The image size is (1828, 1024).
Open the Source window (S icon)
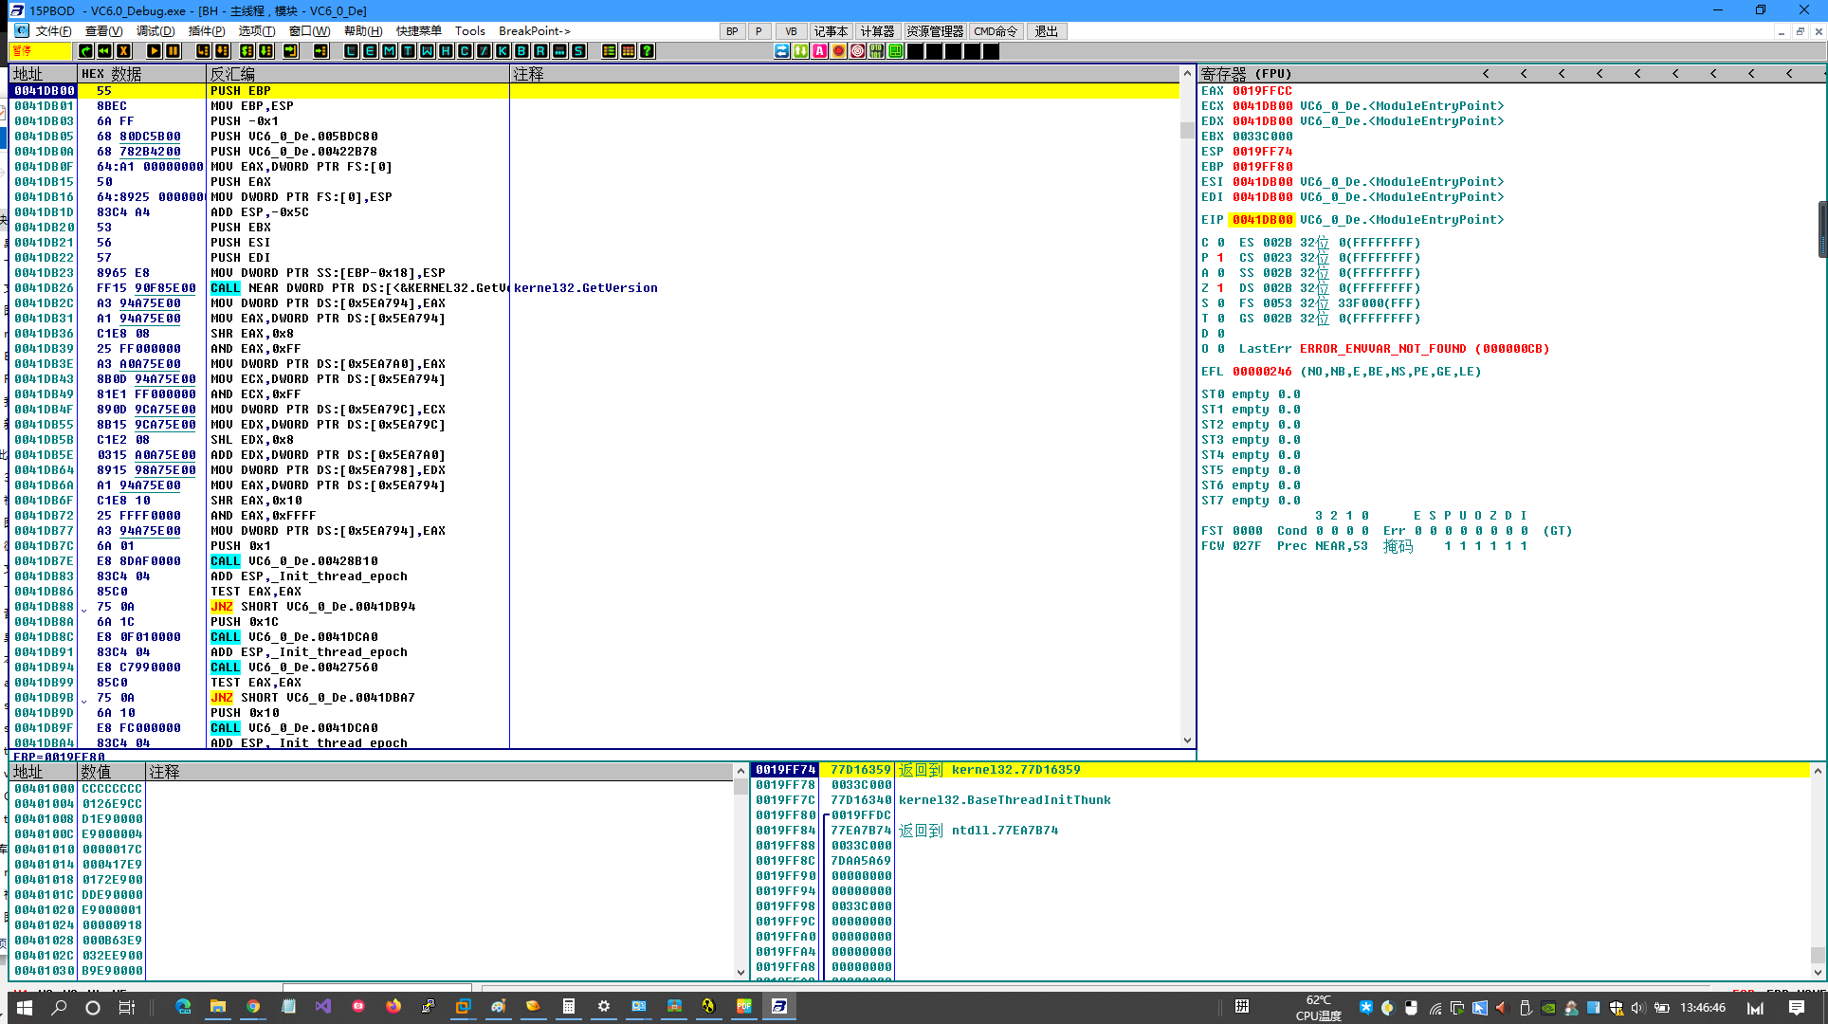pos(578,51)
